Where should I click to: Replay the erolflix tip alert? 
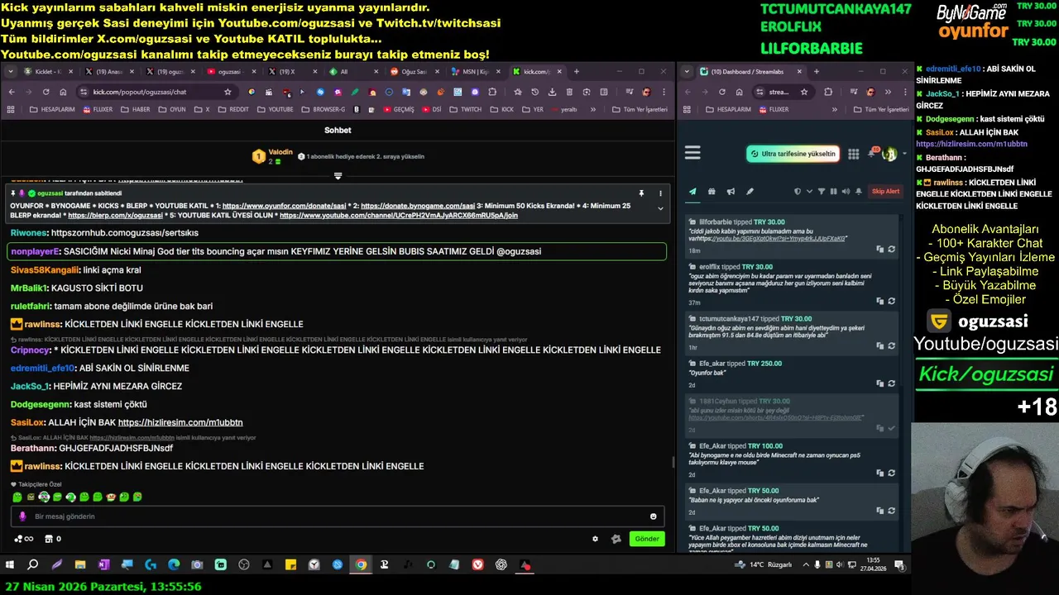[x=891, y=301]
